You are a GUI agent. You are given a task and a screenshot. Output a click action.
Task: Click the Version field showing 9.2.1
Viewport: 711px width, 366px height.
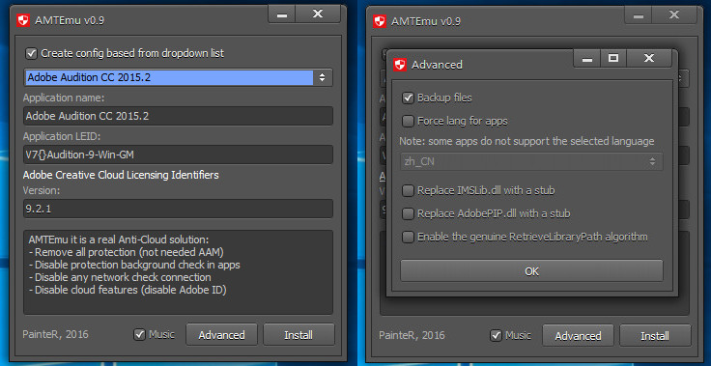point(178,209)
